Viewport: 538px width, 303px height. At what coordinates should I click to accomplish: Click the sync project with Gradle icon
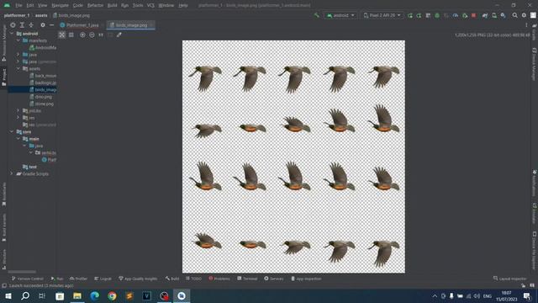coord(485,15)
